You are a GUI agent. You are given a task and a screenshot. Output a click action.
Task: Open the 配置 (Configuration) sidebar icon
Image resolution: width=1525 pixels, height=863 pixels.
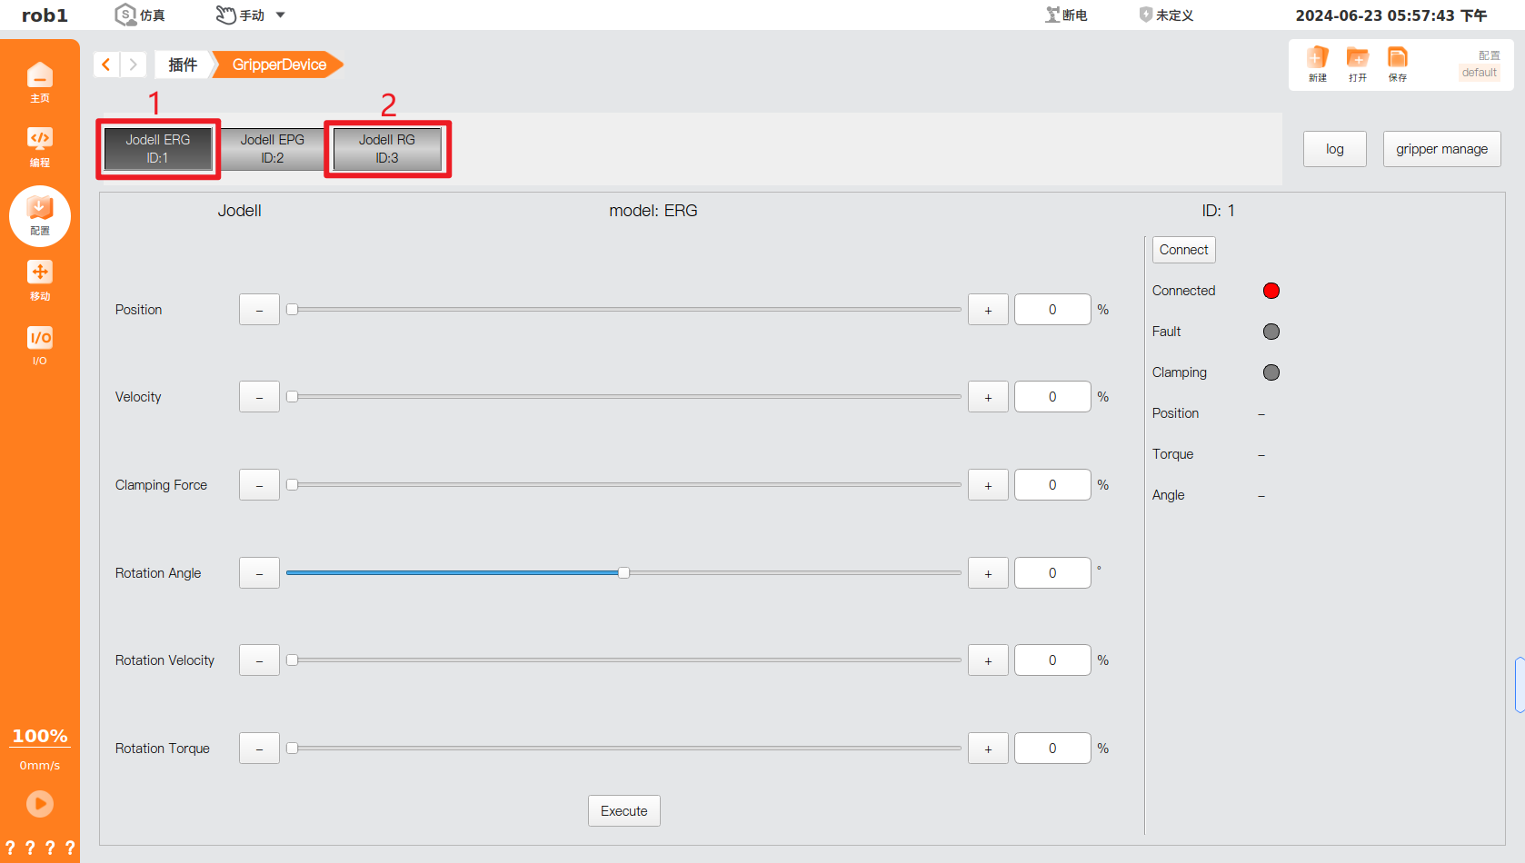click(x=40, y=215)
